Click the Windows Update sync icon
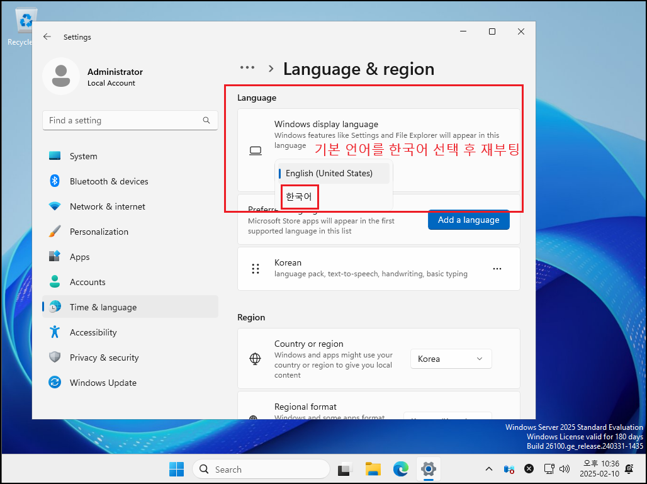 coord(55,382)
